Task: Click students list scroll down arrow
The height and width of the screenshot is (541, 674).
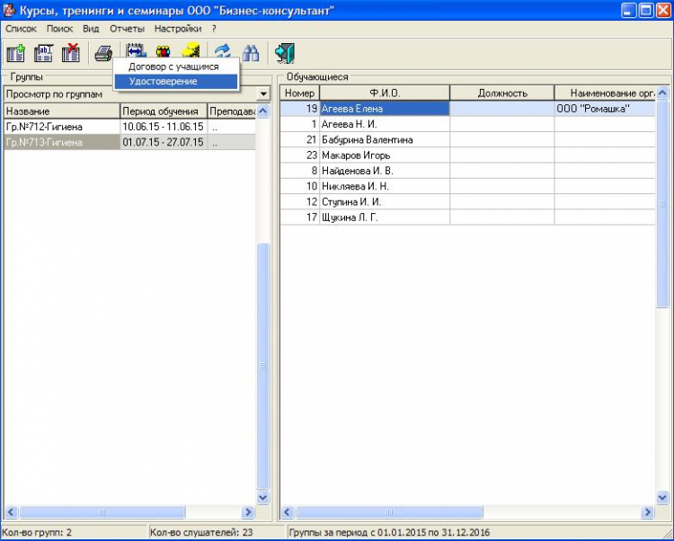Action: point(662,498)
